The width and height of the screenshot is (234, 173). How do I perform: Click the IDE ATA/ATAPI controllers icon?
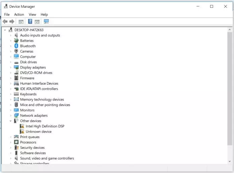coord(16,89)
